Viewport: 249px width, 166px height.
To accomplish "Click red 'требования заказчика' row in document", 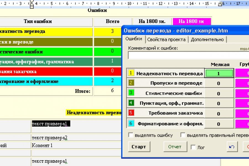I will pyautogui.click(x=46, y=71).
